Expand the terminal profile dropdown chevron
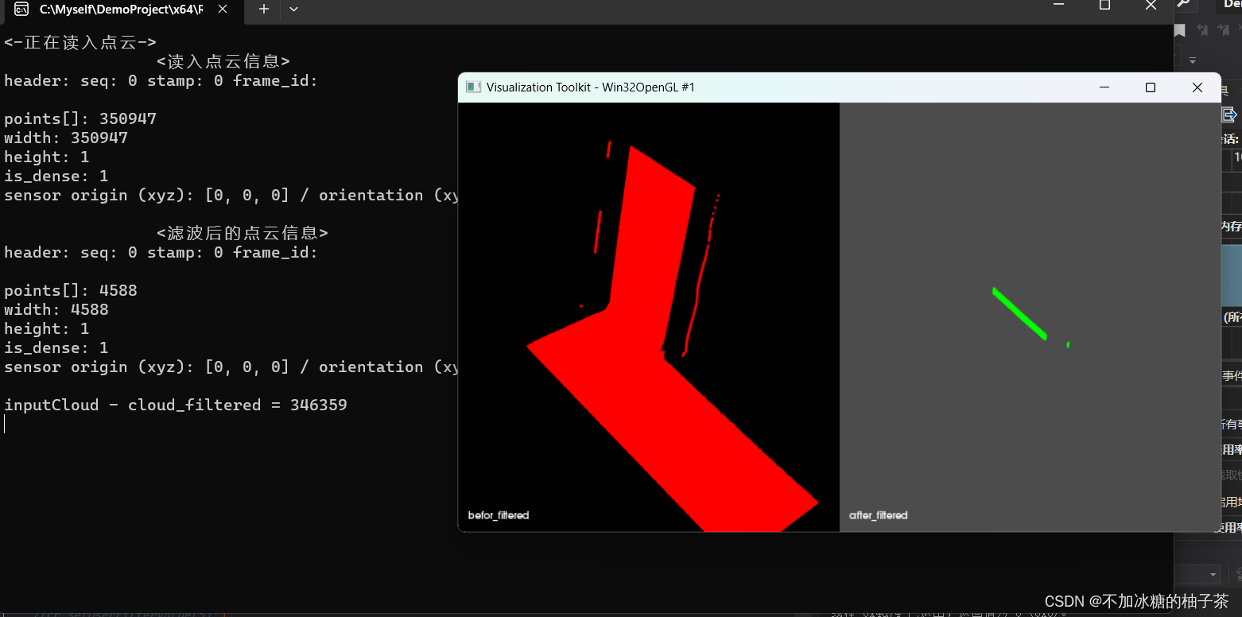The height and width of the screenshot is (617, 1242). pyautogui.click(x=293, y=9)
